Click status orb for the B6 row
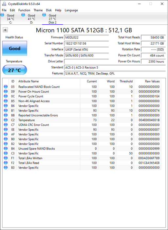168x230 pixels. click(x=6, y=106)
